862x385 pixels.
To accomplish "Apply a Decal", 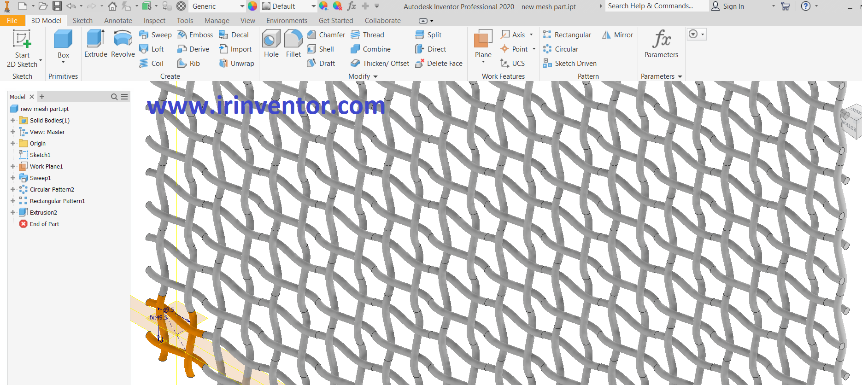I will pos(234,35).
